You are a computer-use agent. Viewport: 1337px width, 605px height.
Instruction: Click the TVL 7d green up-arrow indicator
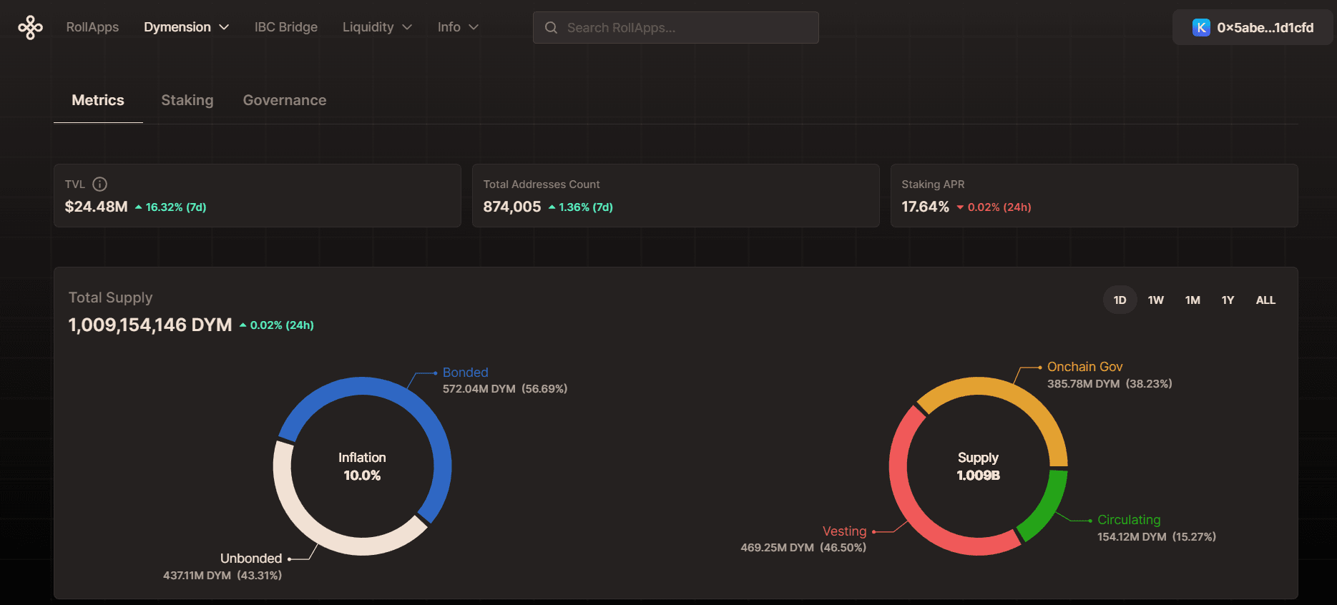(138, 207)
